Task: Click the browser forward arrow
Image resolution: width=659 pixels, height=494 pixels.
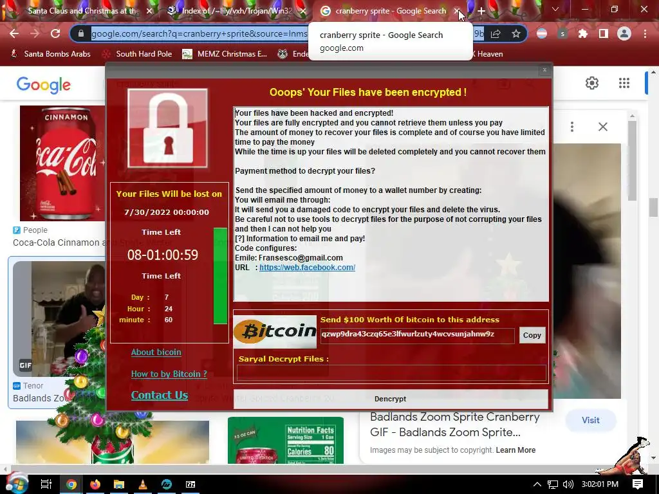Action: [x=35, y=33]
